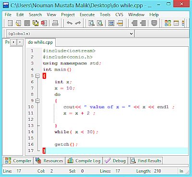
Task: Switch to the Debug bottom tab
Action: 115,161
